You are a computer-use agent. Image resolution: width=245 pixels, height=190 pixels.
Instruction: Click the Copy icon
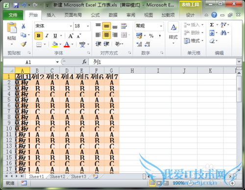pos(24,35)
